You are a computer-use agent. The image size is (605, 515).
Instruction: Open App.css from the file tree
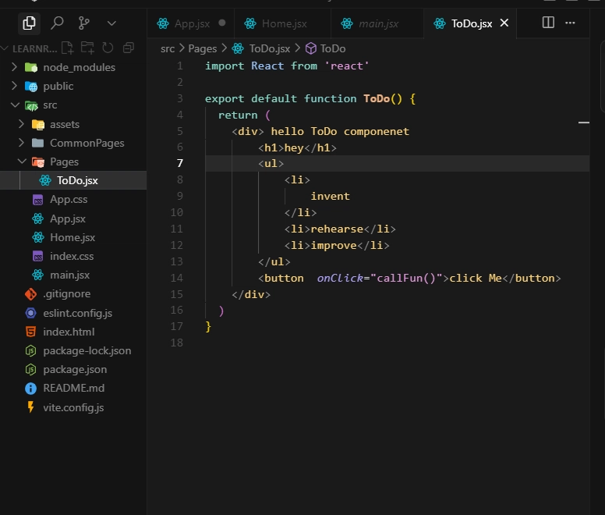coord(73,199)
